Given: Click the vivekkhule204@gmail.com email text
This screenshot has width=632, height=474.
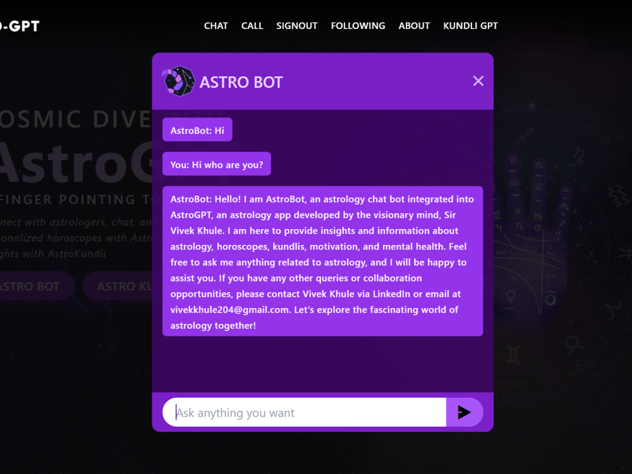Looking at the screenshot, I should point(229,310).
